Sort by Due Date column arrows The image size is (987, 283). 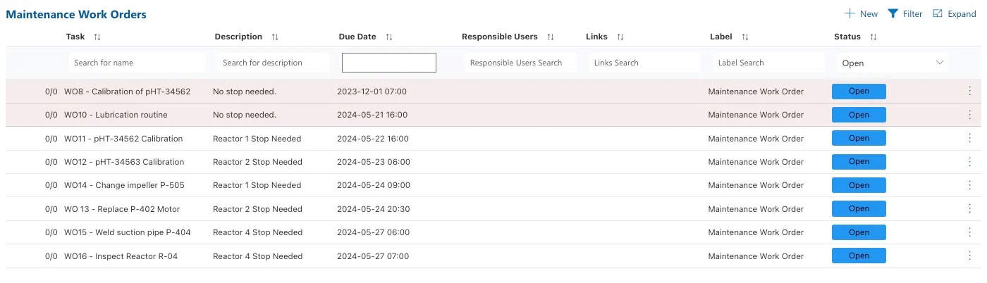tap(389, 37)
